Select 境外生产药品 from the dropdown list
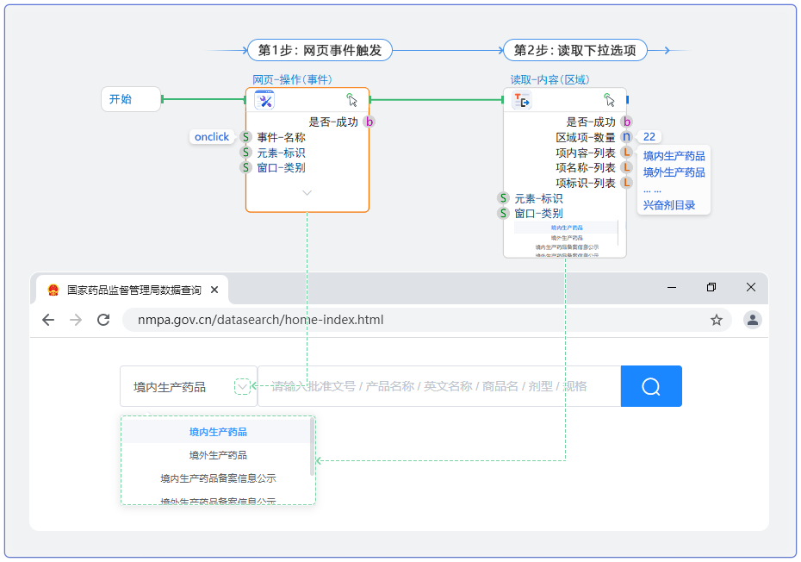The image size is (801, 562). 217,454
